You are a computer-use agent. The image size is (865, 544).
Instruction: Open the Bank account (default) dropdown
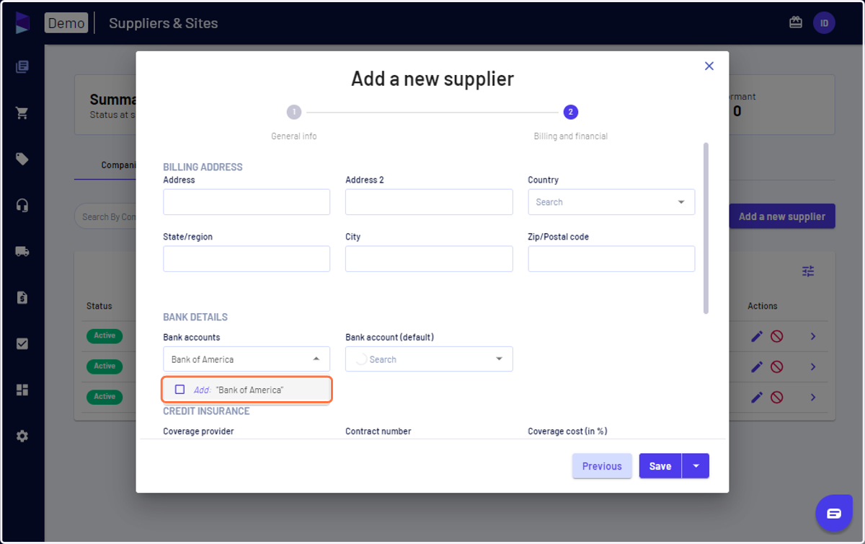pyautogui.click(x=429, y=359)
